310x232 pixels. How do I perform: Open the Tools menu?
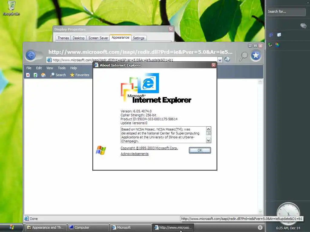pyautogui.click(x=62, y=68)
